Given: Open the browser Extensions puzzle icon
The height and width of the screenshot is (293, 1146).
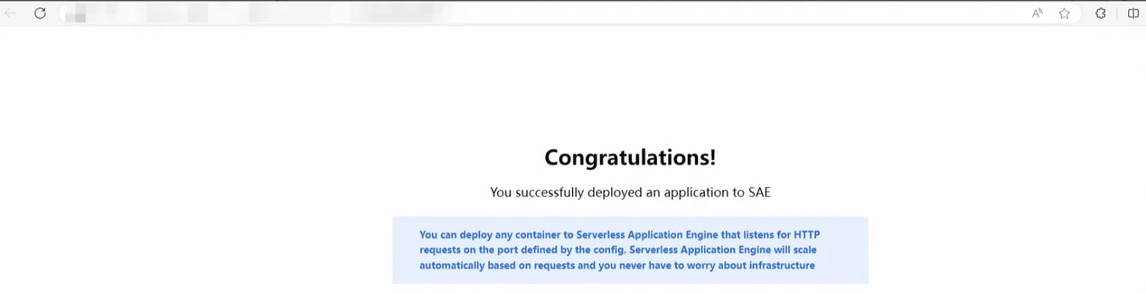Looking at the screenshot, I should click(x=1101, y=13).
